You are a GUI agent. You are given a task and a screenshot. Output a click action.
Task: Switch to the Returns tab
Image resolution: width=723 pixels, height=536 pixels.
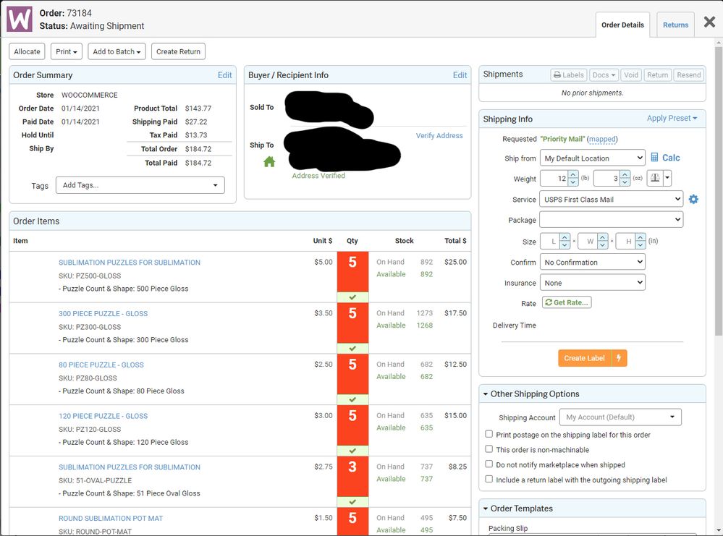pyautogui.click(x=675, y=25)
